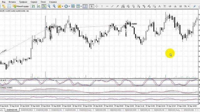Open the Вид menu
200x112 pixels.
[x=3, y=2]
